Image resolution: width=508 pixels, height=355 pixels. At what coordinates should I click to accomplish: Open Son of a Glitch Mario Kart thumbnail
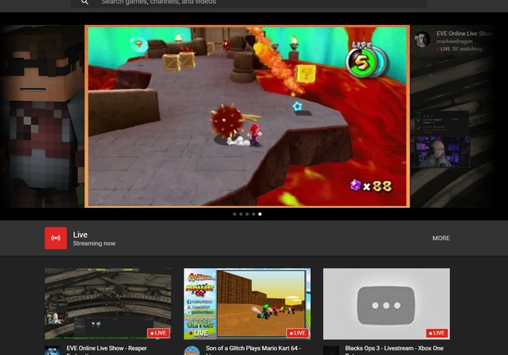click(247, 303)
